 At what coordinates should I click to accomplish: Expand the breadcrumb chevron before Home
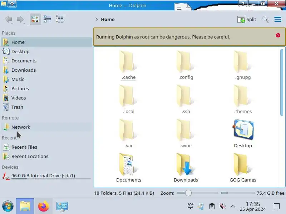tap(97, 19)
